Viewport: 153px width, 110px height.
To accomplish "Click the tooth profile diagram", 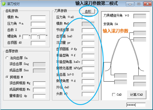I will click(125, 54).
